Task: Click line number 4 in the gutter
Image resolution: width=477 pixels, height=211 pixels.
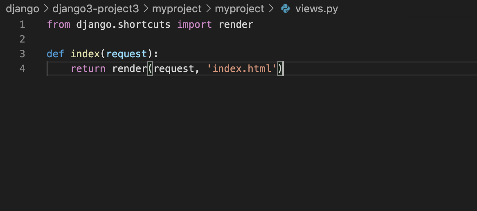Action: 22,69
